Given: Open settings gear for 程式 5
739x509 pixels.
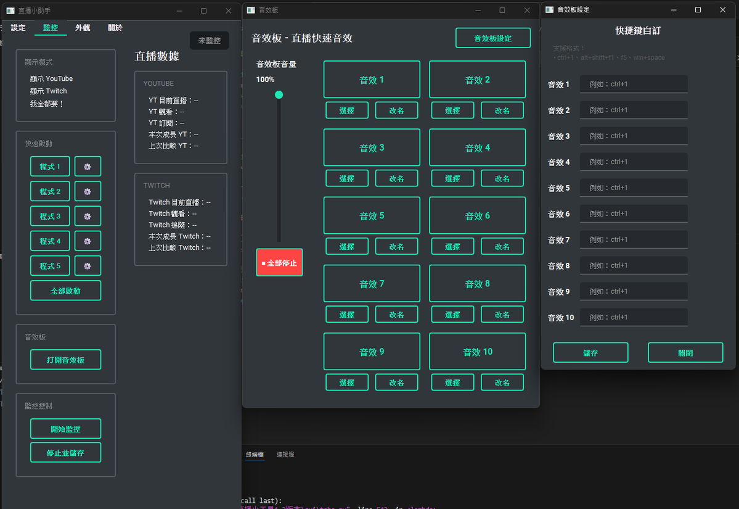Looking at the screenshot, I should click(x=87, y=266).
